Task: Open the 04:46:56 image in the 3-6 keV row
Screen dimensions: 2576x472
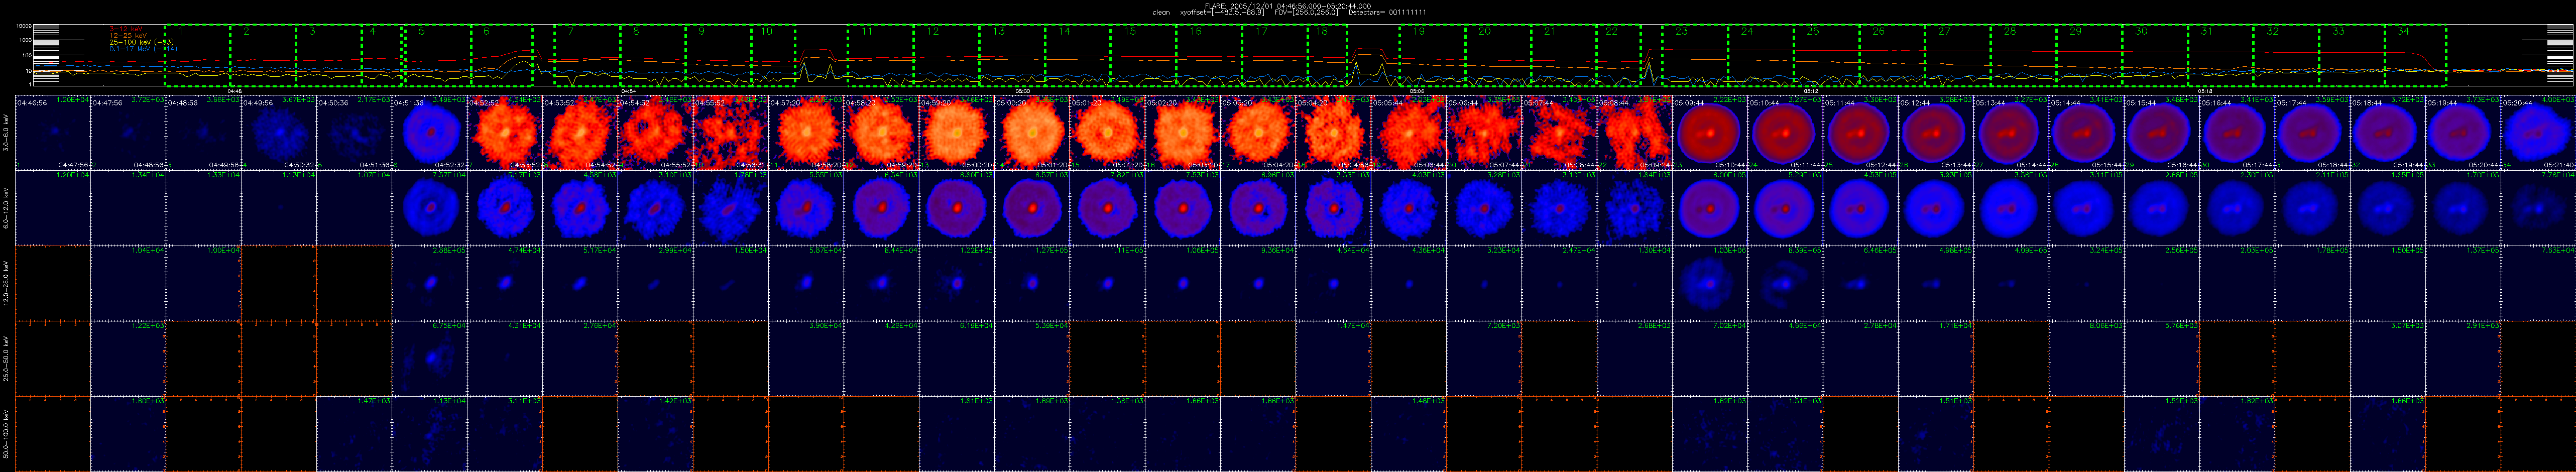Action: (52, 132)
